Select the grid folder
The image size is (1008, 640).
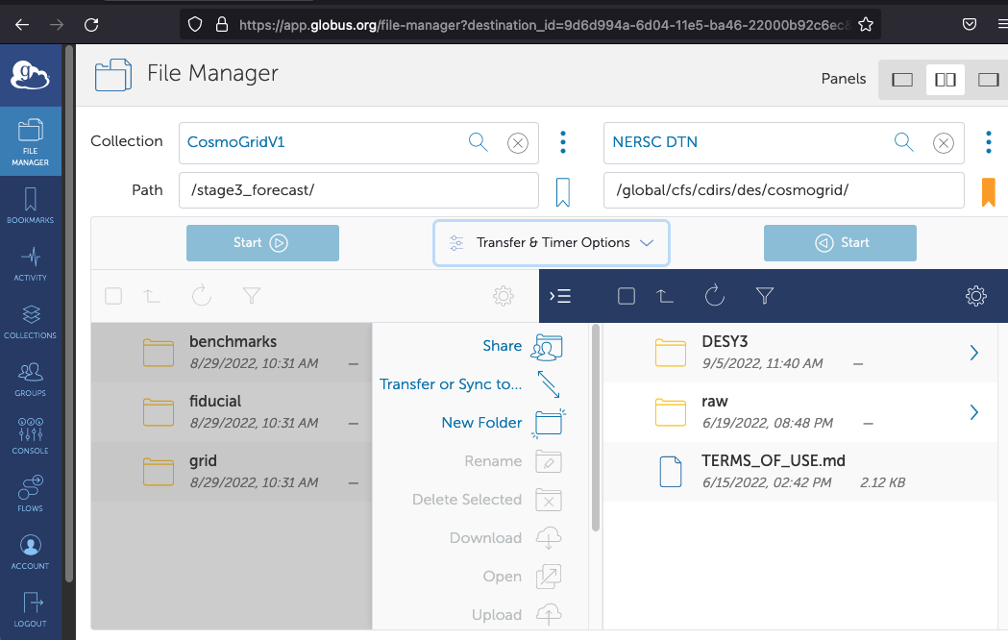click(x=232, y=472)
